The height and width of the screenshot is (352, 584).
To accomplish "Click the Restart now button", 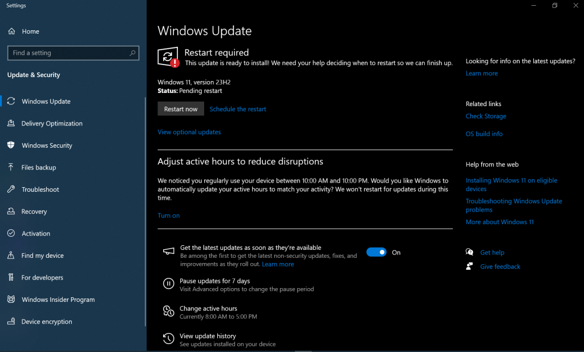I will click(x=181, y=109).
